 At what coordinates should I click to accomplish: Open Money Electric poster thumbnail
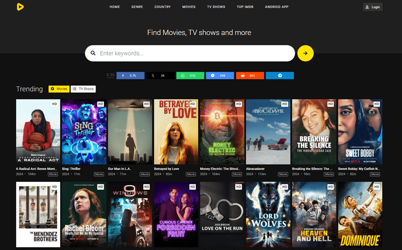click(x=222, y=132)
